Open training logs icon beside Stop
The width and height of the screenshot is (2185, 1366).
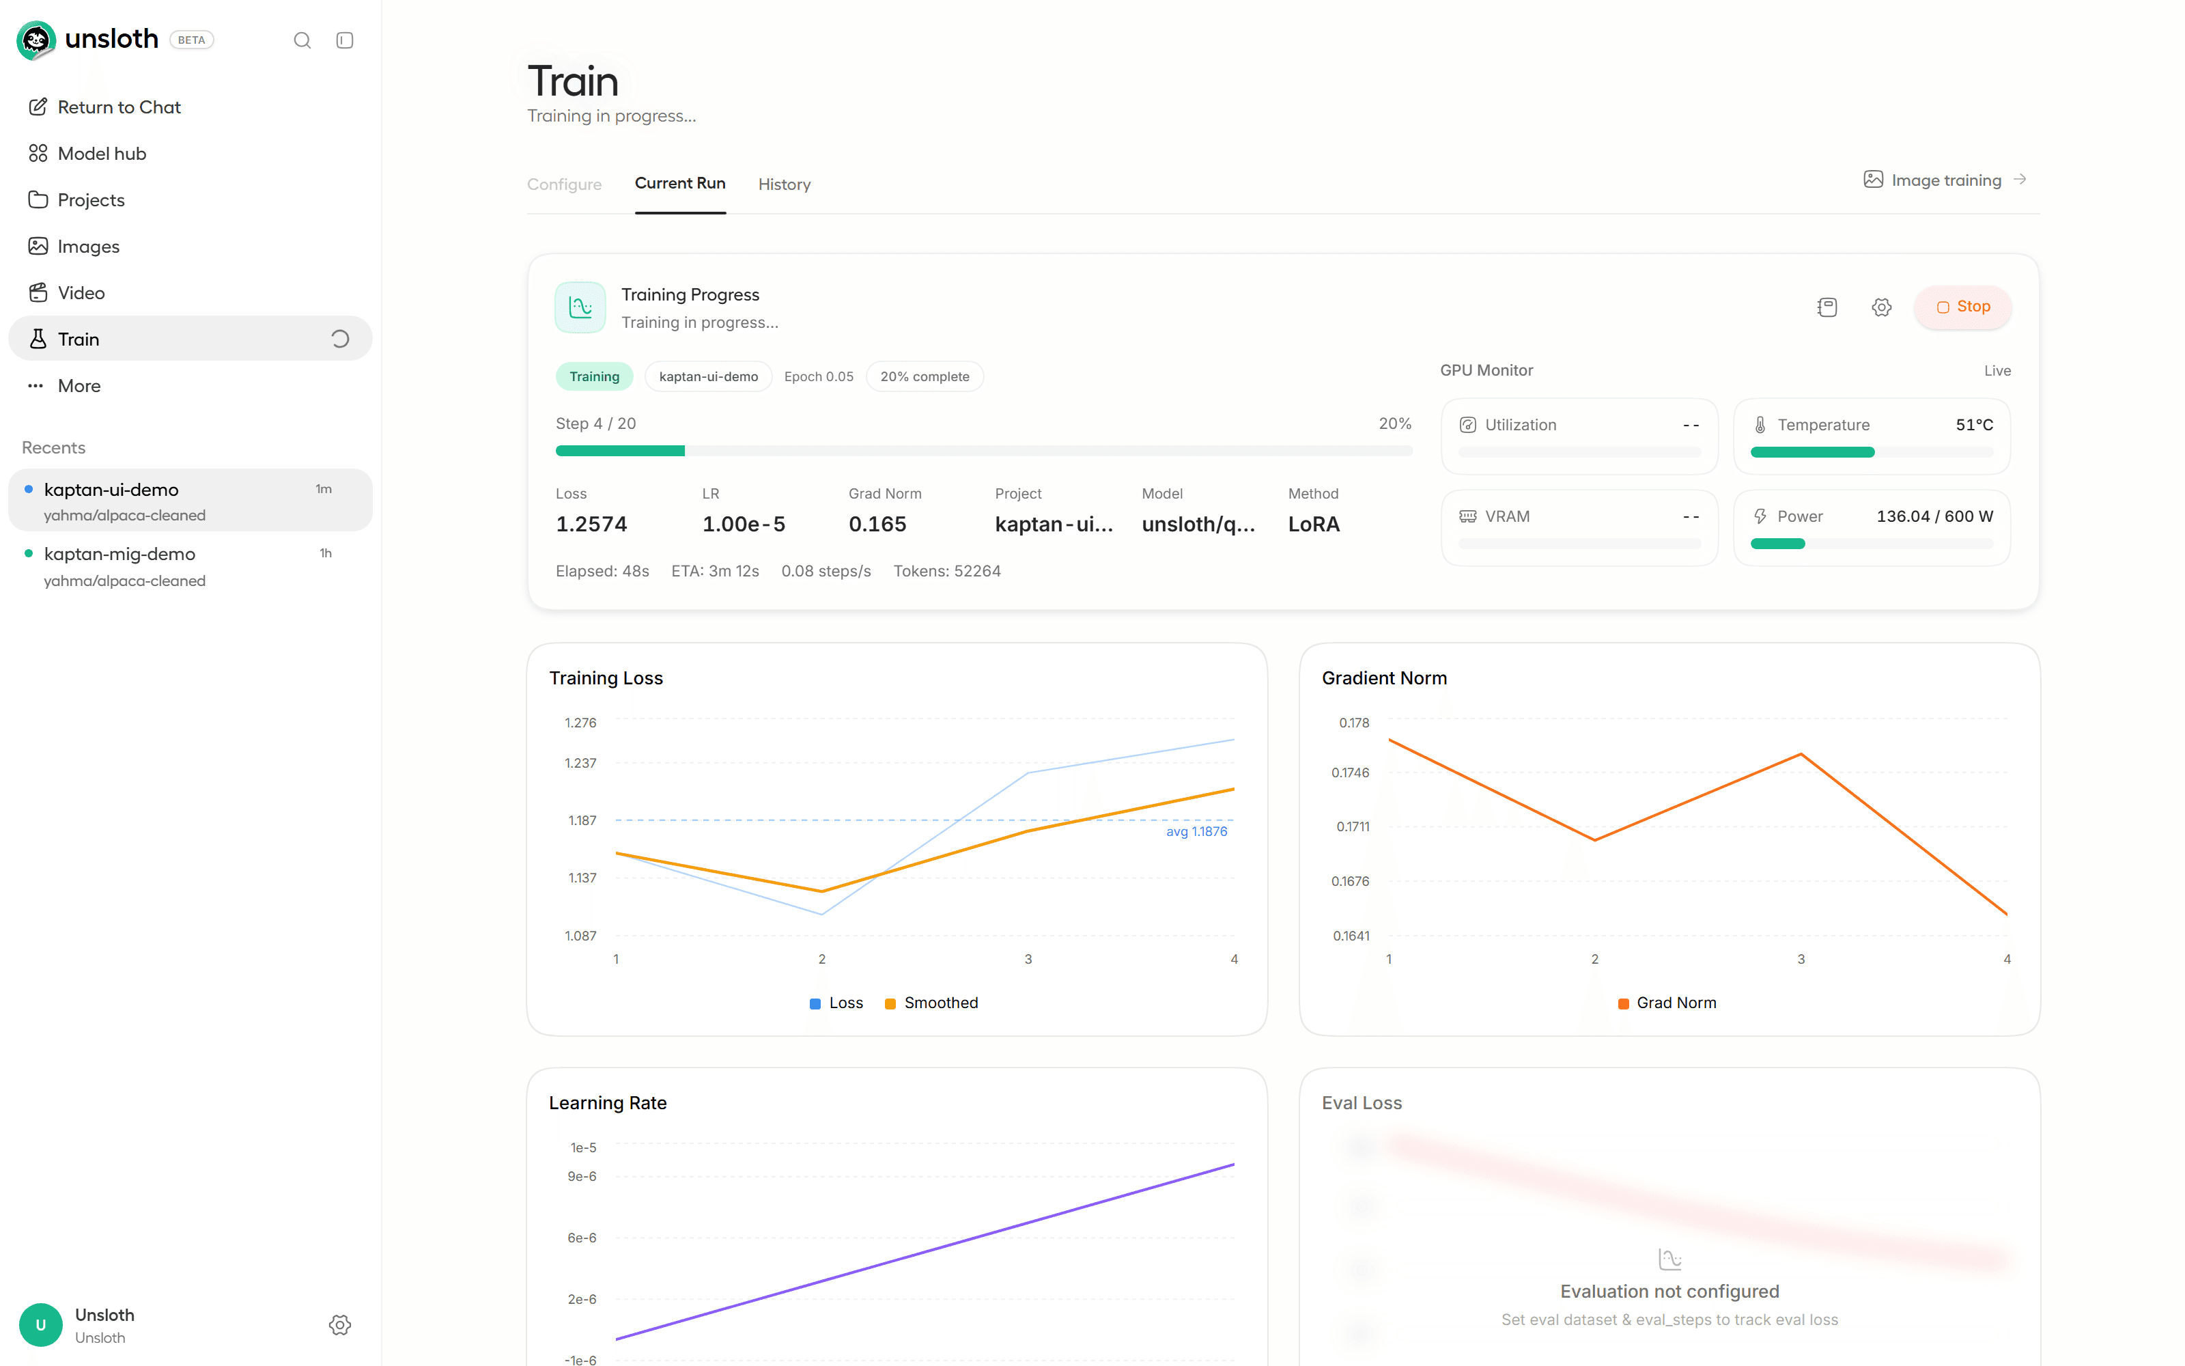1827,307
